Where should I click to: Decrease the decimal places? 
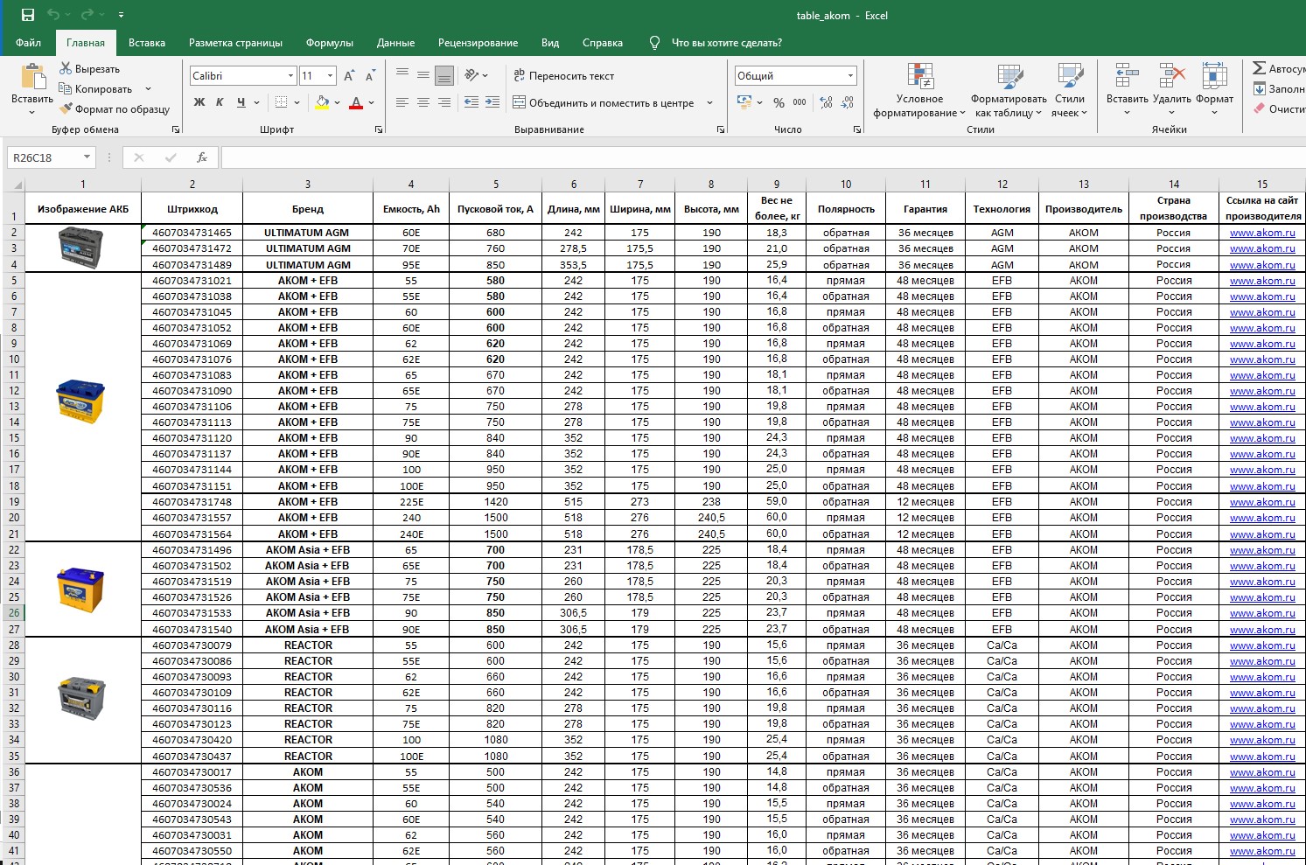click(x=847, y=102)
